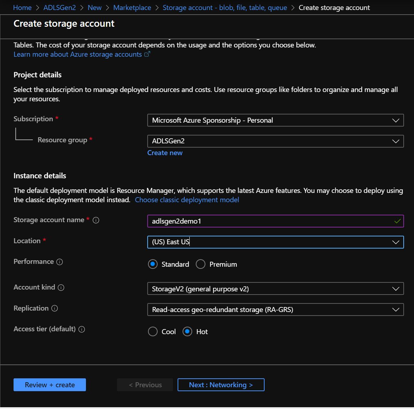Open the Resource group dropdown
This screenshot has height=409, width=414.
[x=396, y=141]
